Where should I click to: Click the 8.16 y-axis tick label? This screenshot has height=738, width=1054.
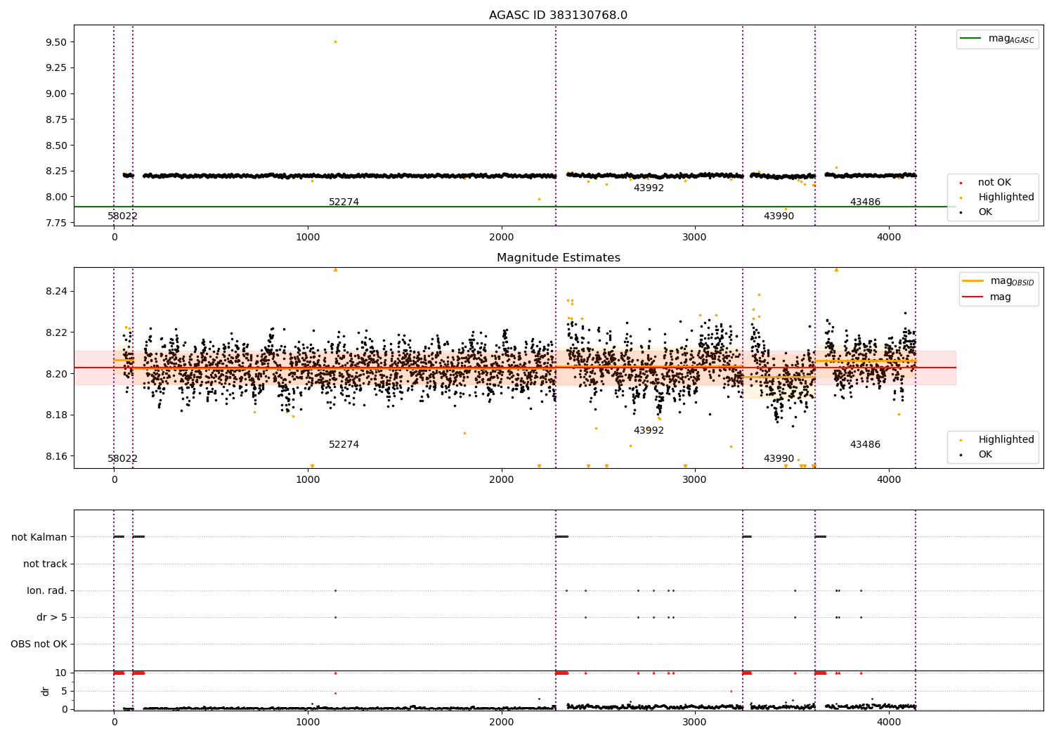click(56, 456)
